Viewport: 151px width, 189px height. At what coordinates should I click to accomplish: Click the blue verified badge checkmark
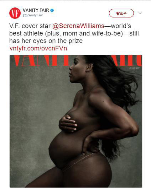52,11
